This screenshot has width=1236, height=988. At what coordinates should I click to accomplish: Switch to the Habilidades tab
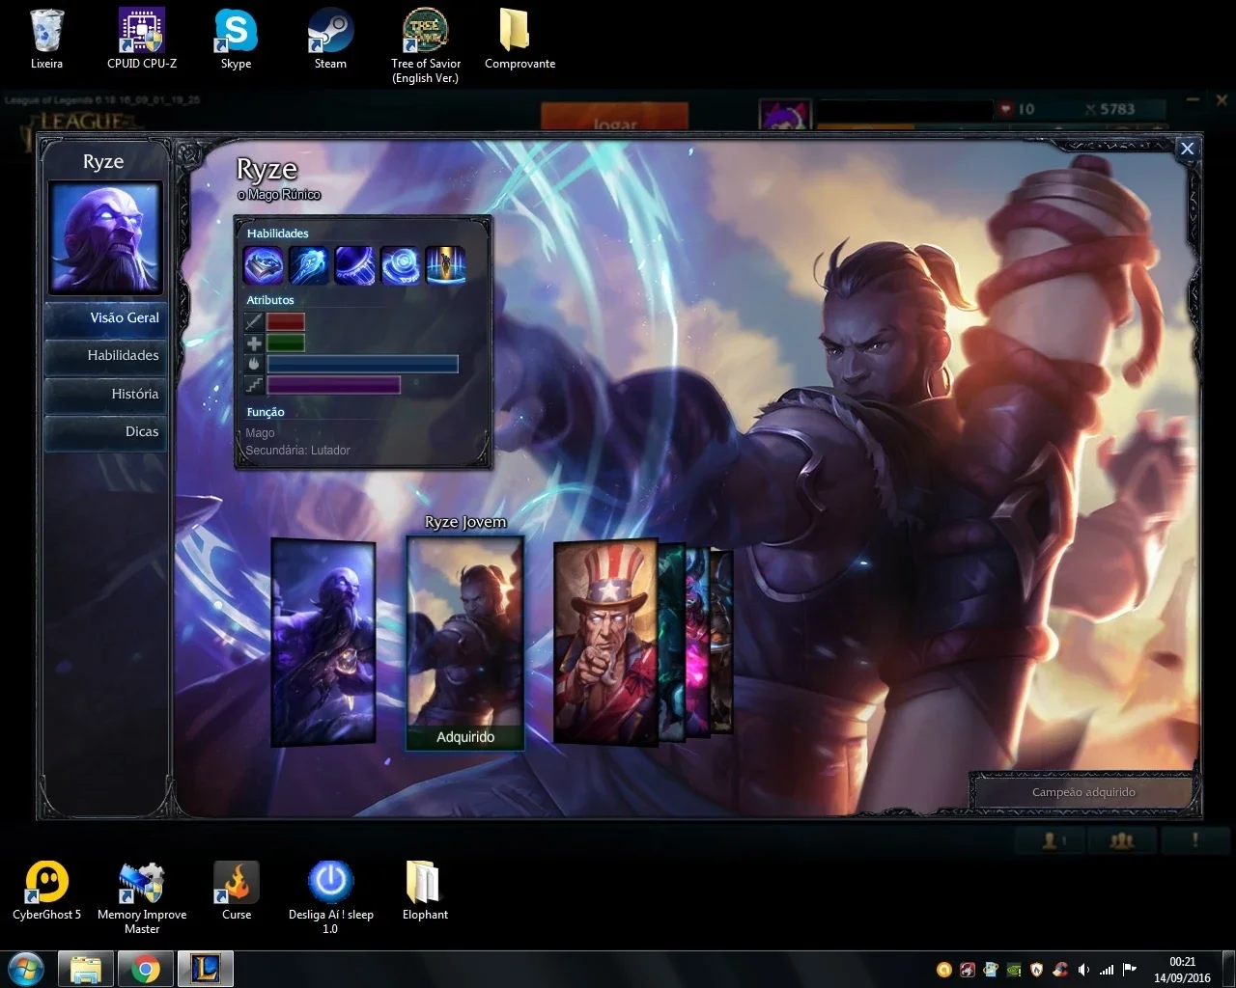pos(104,356)
